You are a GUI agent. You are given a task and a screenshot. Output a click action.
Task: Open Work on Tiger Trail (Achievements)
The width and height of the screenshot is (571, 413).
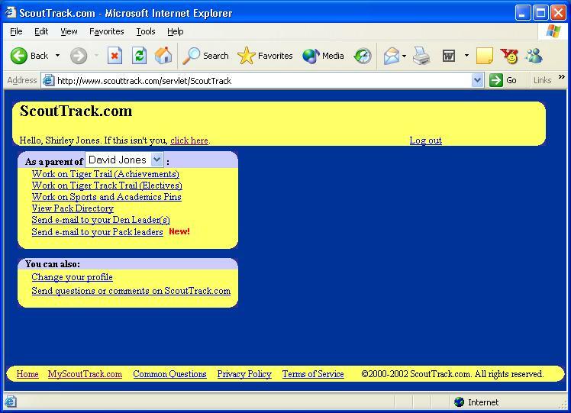click(105, 174)
